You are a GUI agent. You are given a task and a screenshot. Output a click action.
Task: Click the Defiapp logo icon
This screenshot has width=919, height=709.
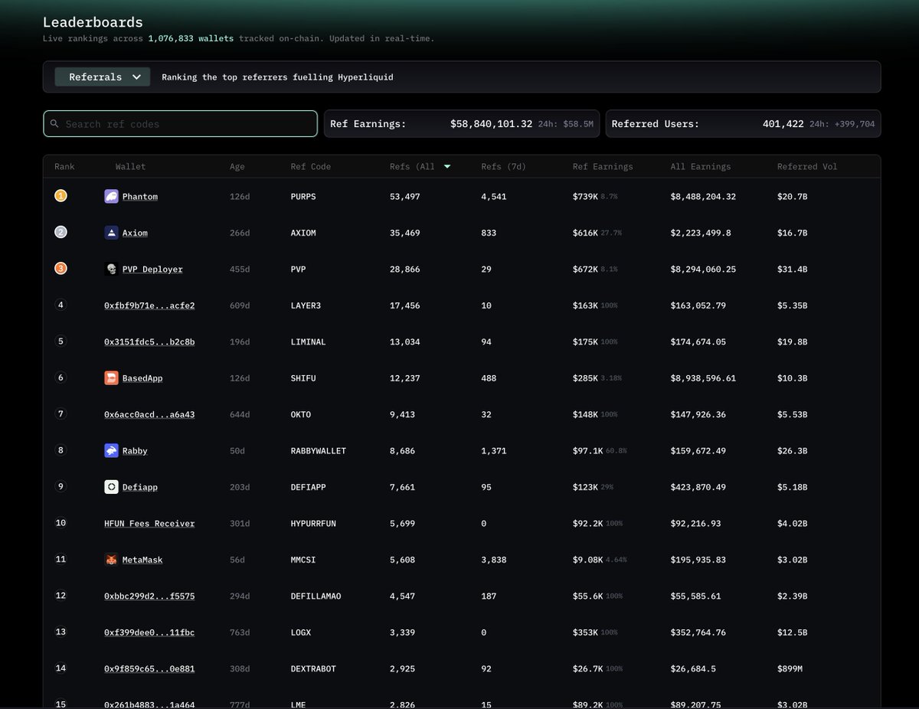[111, 487]
